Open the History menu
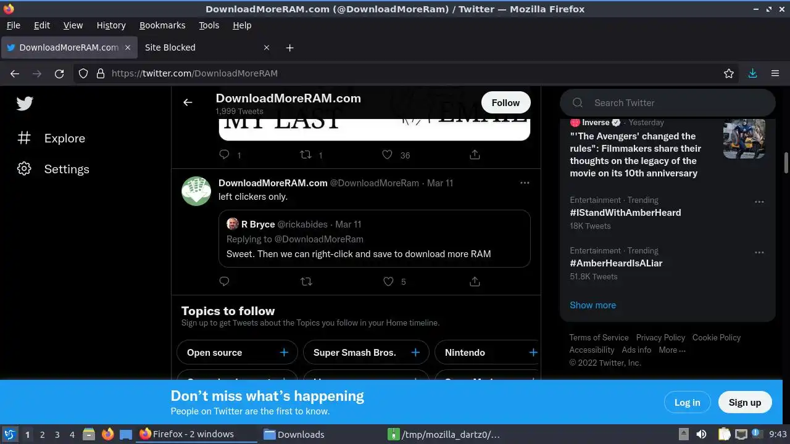Image resolution: width=790 pixels, height=444 pixels. click(x=111, y=25)
